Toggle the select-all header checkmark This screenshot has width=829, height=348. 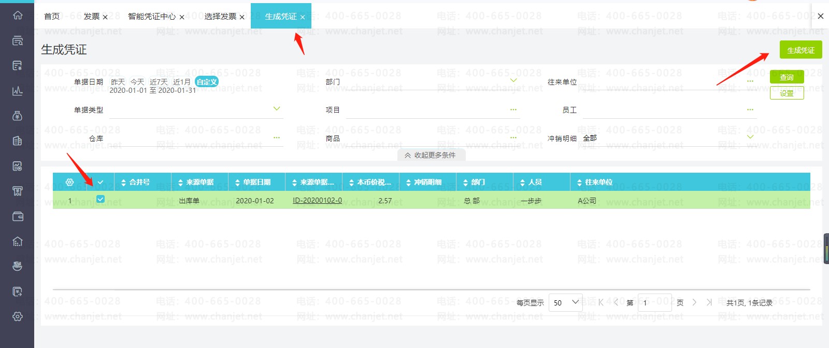coord(101,182)
